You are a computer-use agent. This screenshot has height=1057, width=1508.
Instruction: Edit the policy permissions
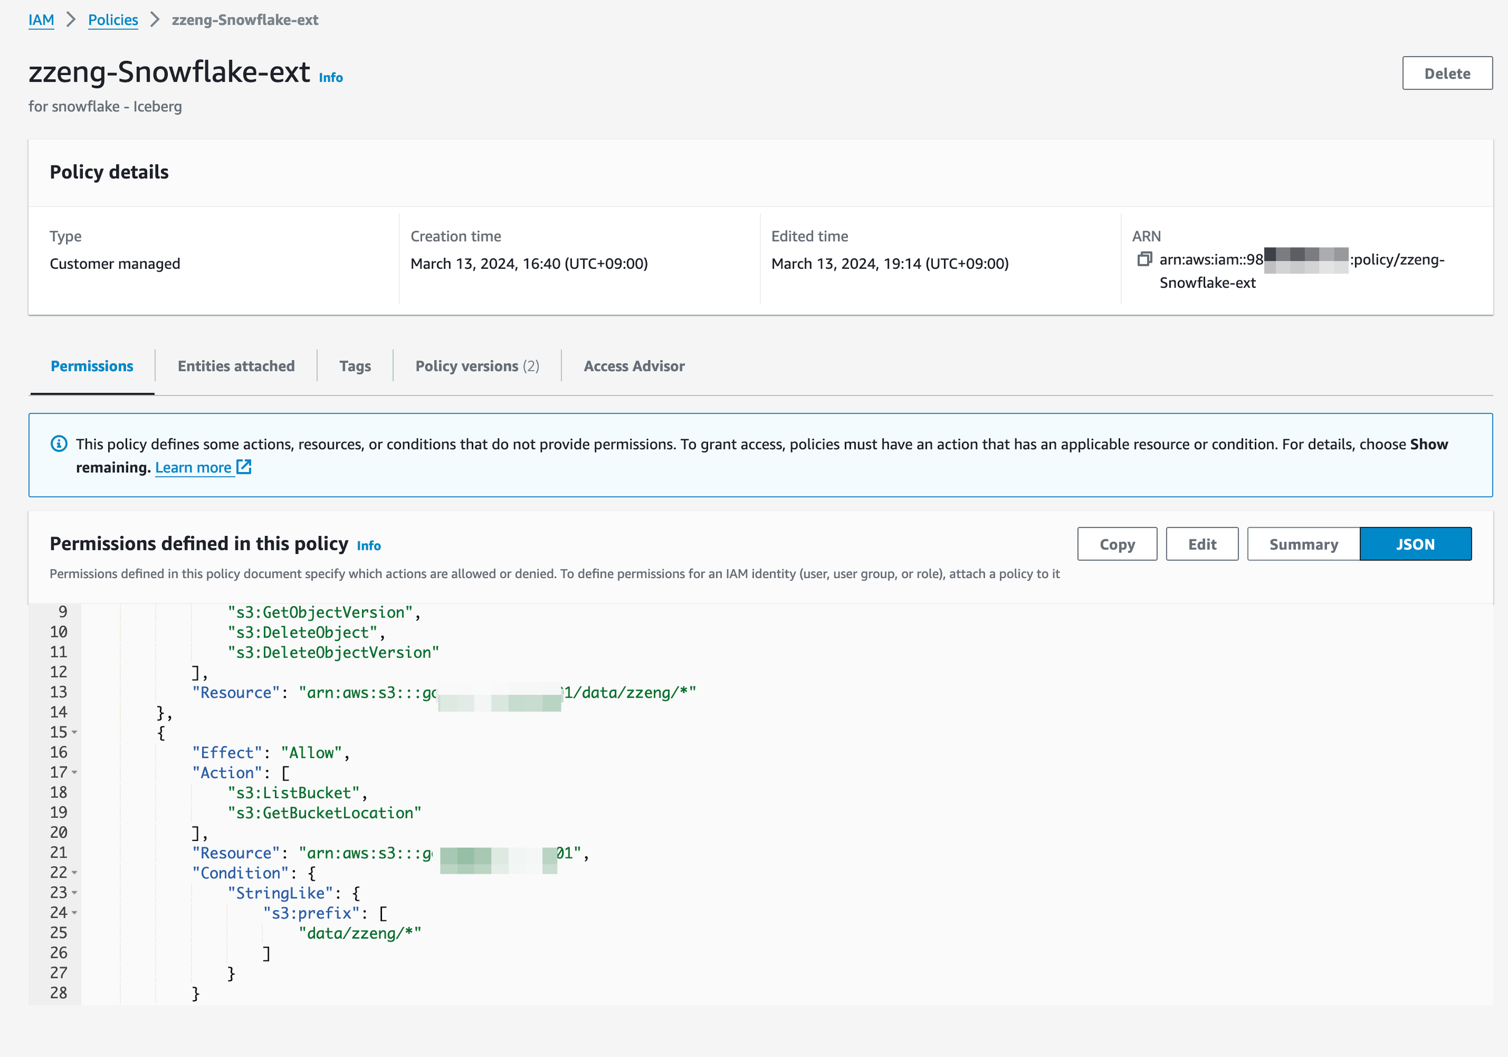(1202, 544)
